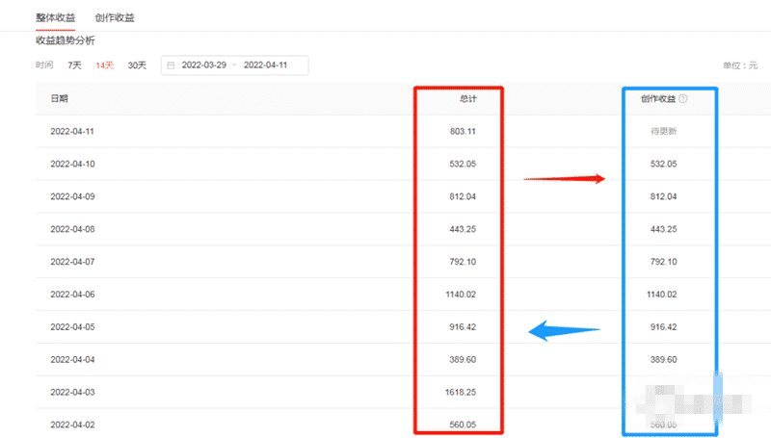Select the date cell 2022-04-11

coord(72,131)
